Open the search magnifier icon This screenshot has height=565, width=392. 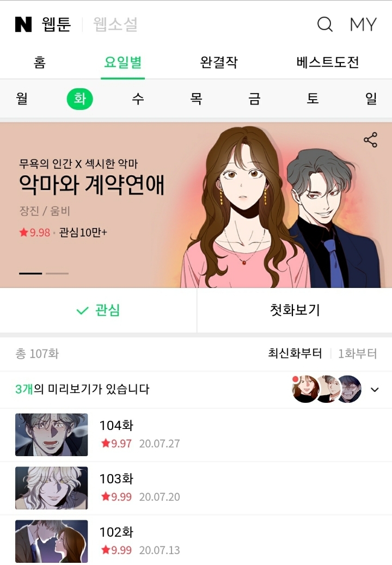click(x=324, y=24)
